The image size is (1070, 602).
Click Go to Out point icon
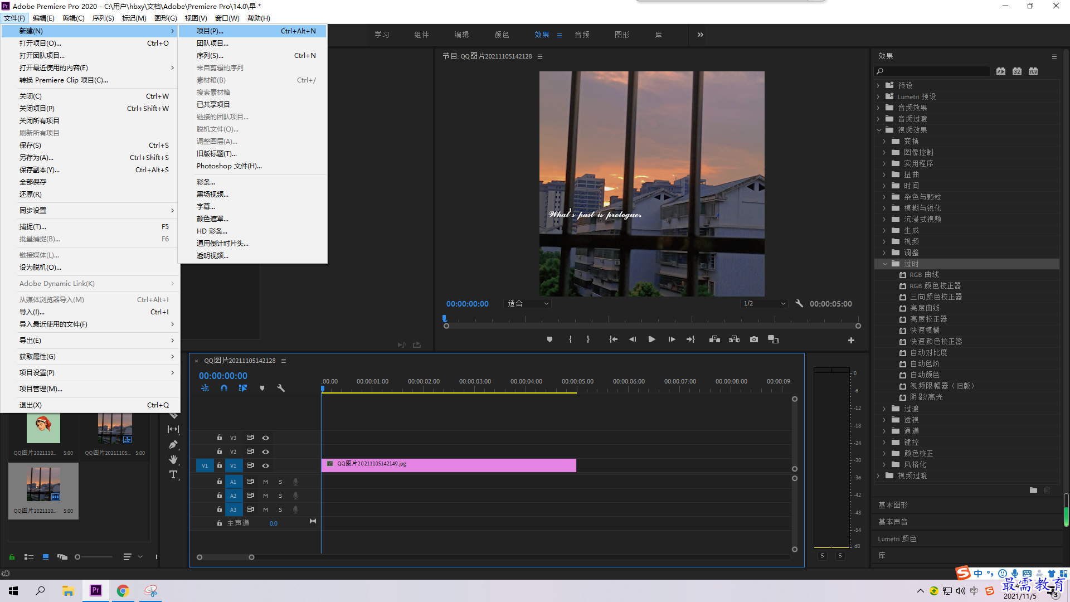(x=691, y=339)
